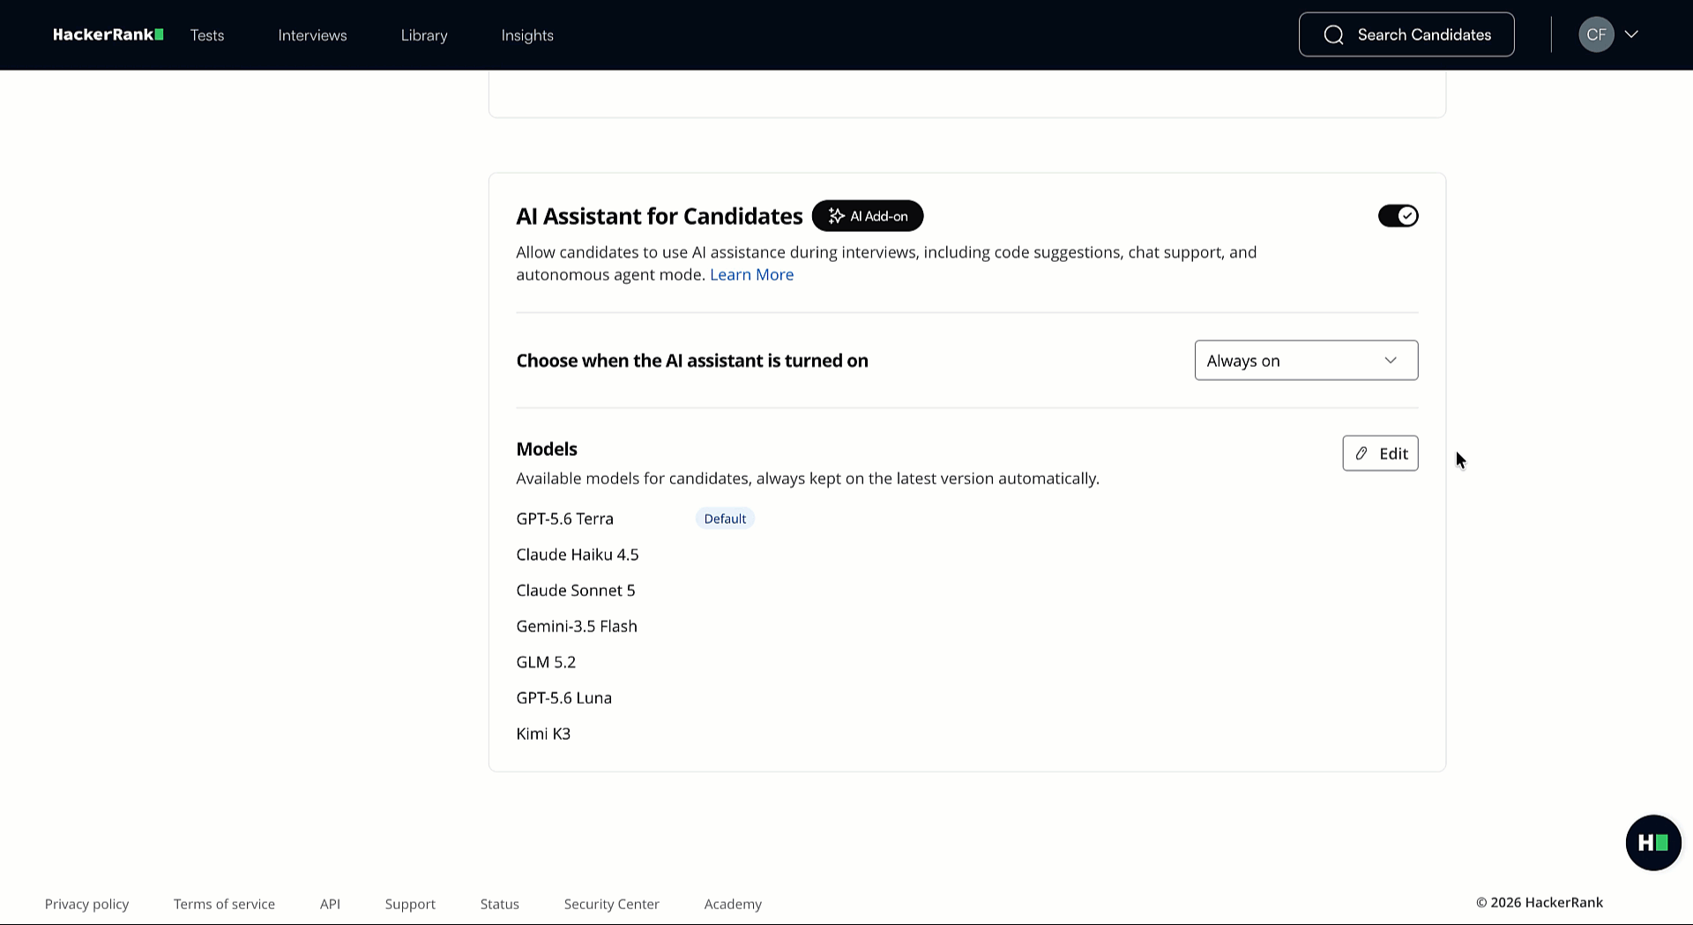This screenshot has height=925, width=1693.
Task: Click the Gemini-3.5 Flash entry
Action: 577,626
